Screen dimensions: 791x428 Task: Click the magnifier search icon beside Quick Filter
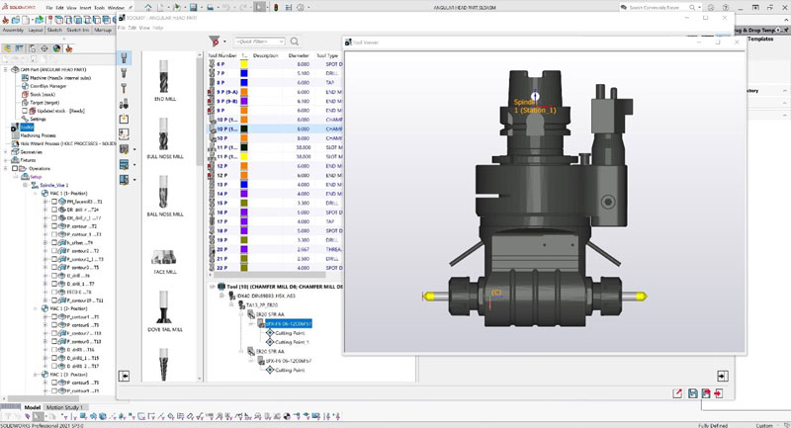295,42
